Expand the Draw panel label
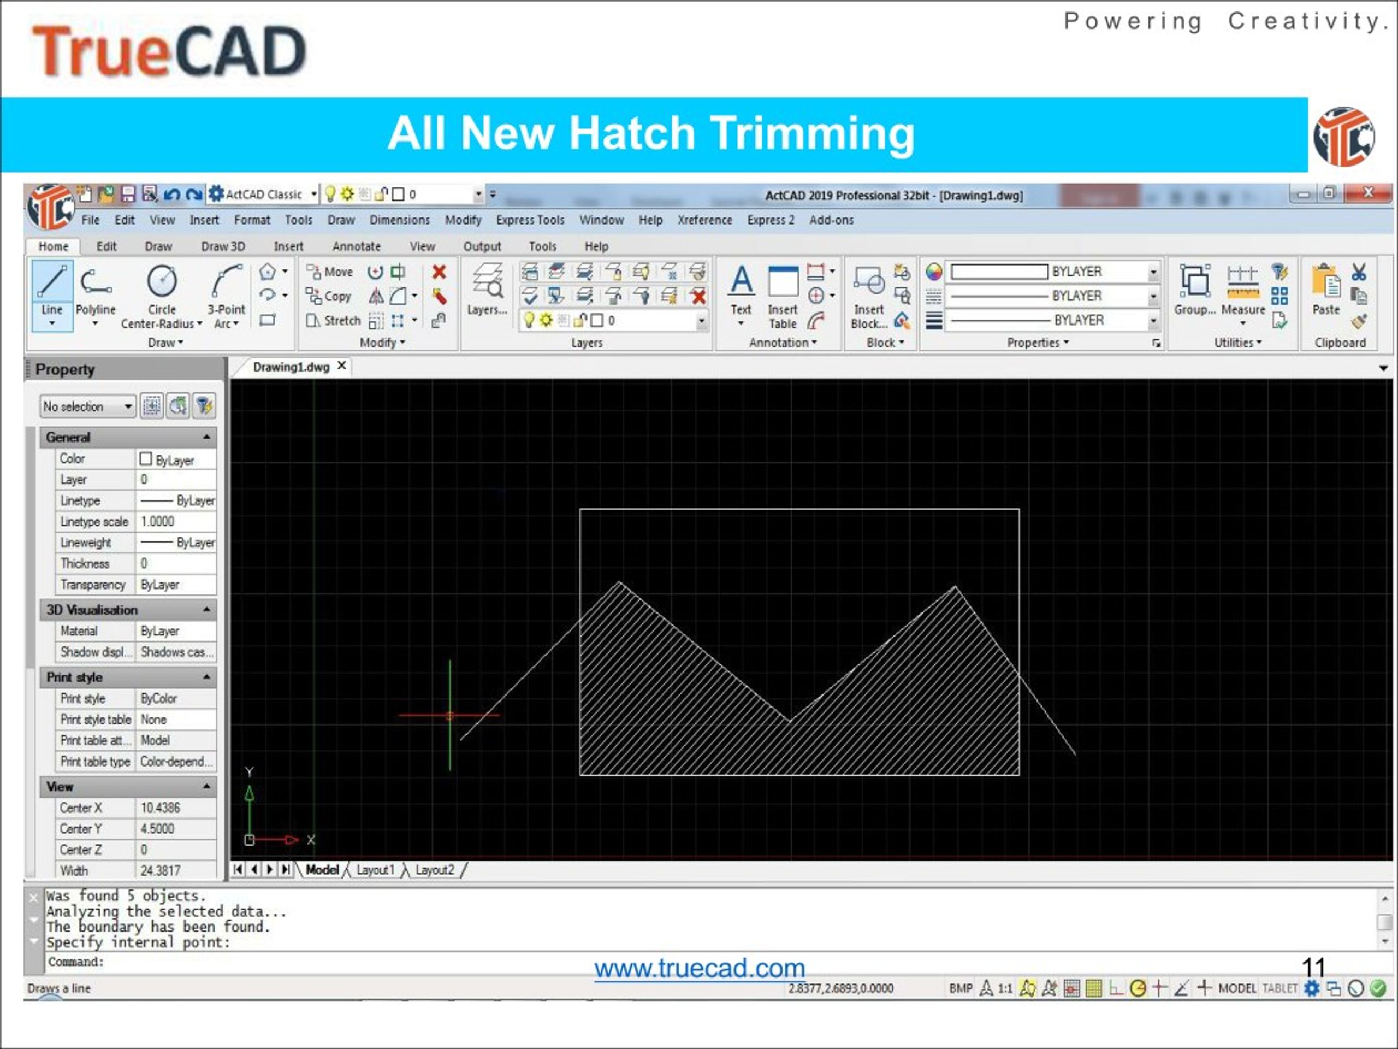1398x1049 pixels. pyautogui.click(x=165, y=343)
